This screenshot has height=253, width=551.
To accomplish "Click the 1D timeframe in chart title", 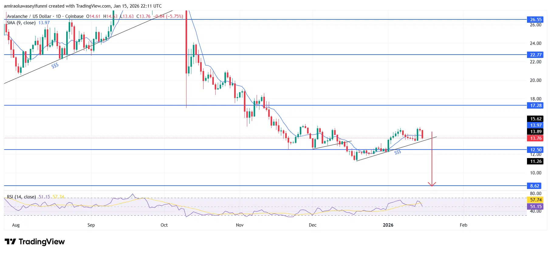I will click(58, 16).
